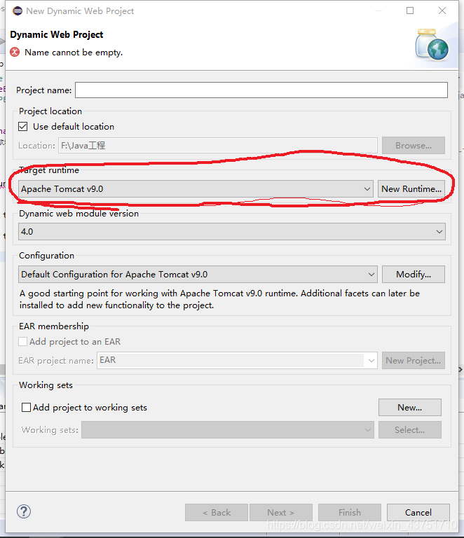The image size is (464, 538).
Task: Click the < Back button
Action: [x=217, y=512]
